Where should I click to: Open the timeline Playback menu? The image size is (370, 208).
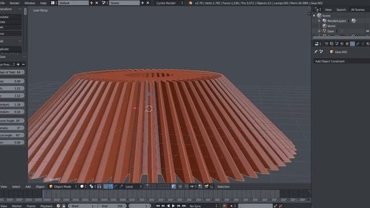point(46,206)
